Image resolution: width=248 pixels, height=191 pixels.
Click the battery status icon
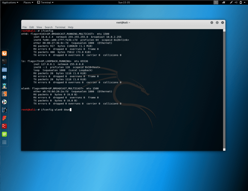(x=241, y=2)
